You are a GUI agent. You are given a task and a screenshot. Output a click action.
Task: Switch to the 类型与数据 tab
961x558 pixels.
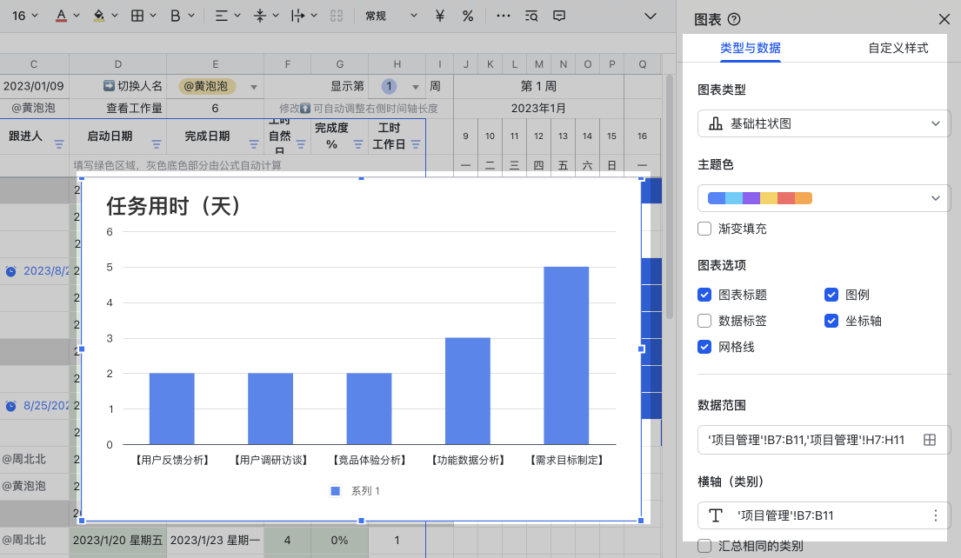[751, 48]
